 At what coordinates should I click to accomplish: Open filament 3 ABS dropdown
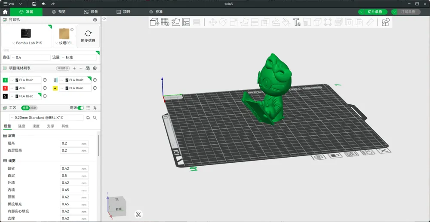pyautogui.click(x=25, y=88)
